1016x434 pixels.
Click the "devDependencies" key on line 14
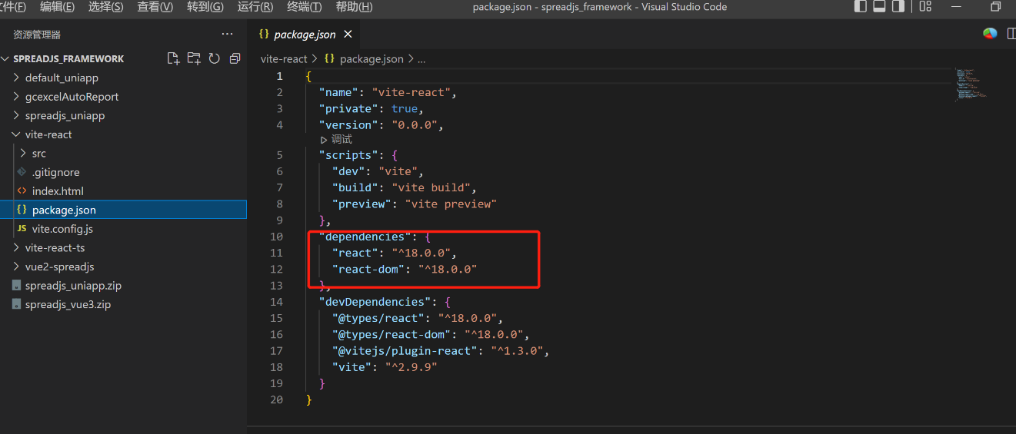[x=375, y=302]
